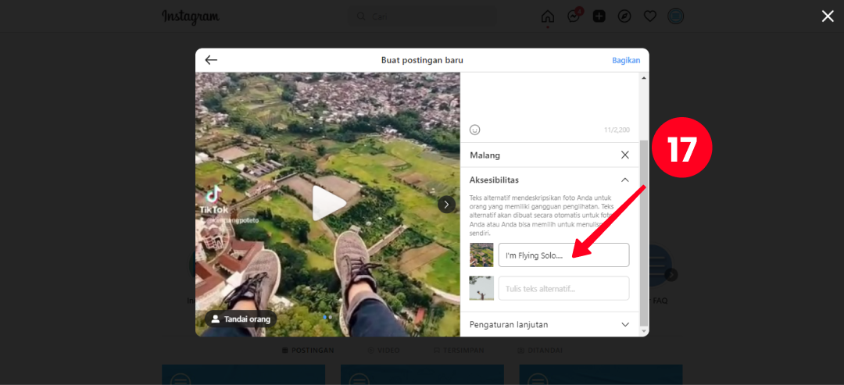Select the second alt text thumbnail
Screen dimensions: 844x385
tap(481, 288)
